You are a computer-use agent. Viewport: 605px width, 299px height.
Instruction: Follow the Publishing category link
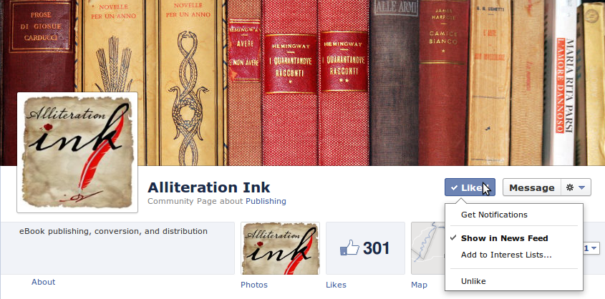coord(266,201)
